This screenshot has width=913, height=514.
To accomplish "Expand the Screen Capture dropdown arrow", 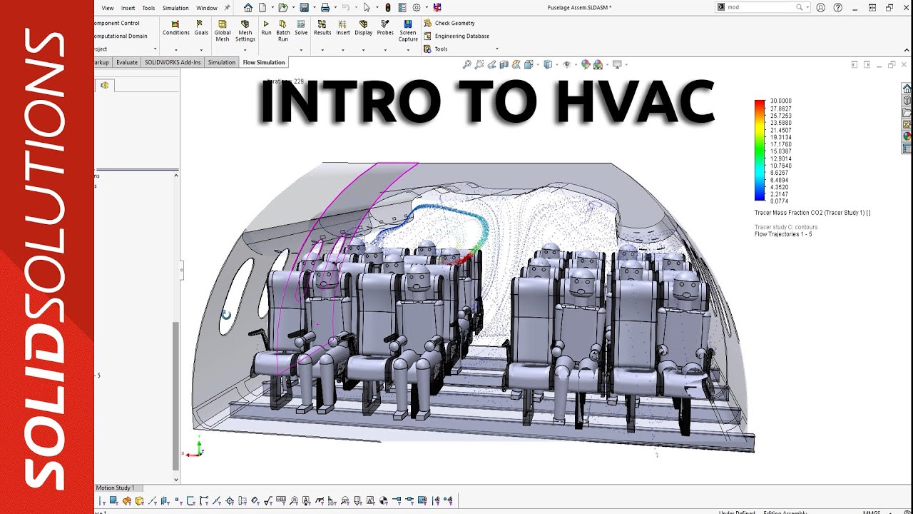I will tap(408, 50).
